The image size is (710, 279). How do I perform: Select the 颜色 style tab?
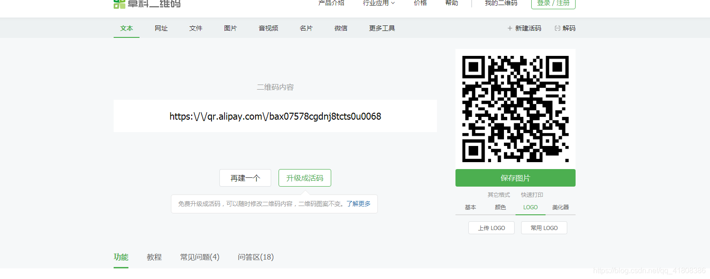[x=500, y=207]
